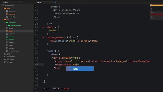This screenshot has height=92, width=163.
Task: Open index.css from the tree
Action: [x=11, y=42]
